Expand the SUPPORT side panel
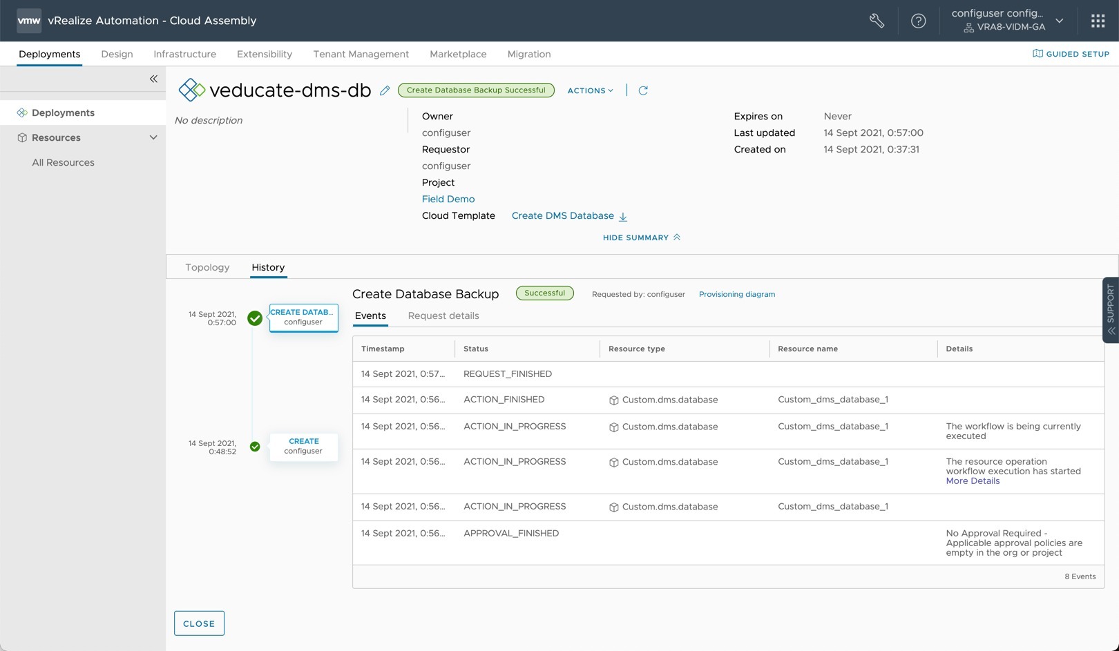 click(1111, 310)
